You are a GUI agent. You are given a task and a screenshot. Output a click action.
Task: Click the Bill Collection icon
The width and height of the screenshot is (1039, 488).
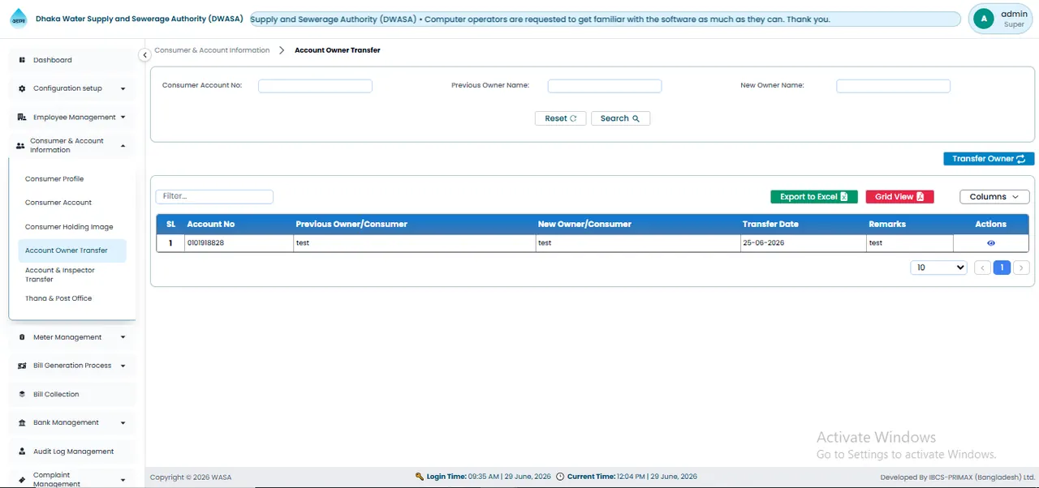pyautogui.click(x=22, y=395)
